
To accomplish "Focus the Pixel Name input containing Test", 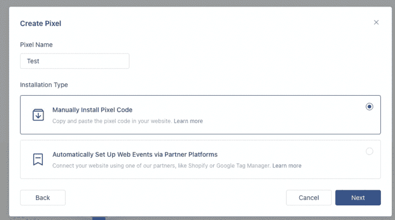I will click(x=75, y=61).
